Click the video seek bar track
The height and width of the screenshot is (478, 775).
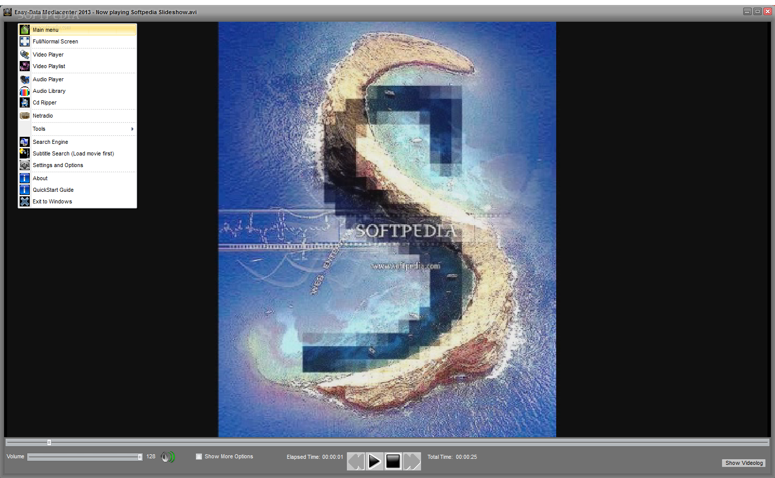pyautogui.click(x=387, y=442)
